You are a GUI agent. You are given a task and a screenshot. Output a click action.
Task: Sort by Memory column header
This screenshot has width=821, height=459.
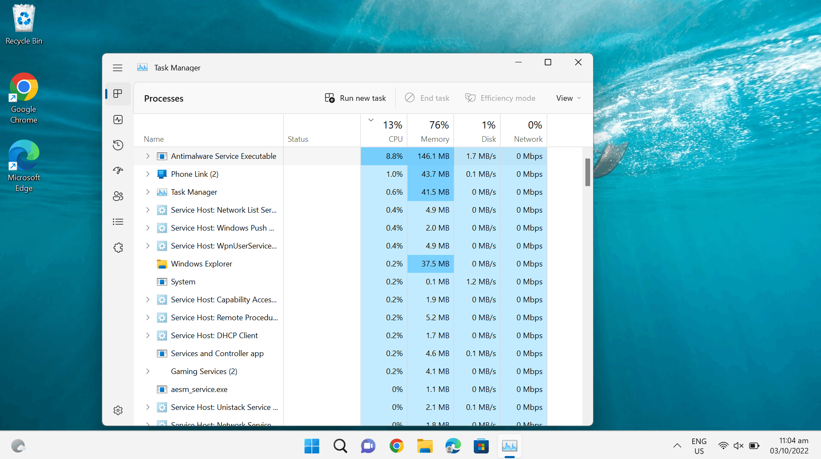pos(431,131)
